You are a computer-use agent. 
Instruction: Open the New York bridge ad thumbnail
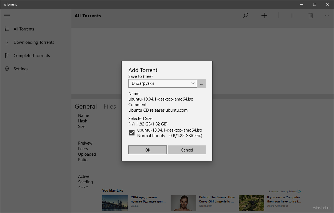[115, 203]
